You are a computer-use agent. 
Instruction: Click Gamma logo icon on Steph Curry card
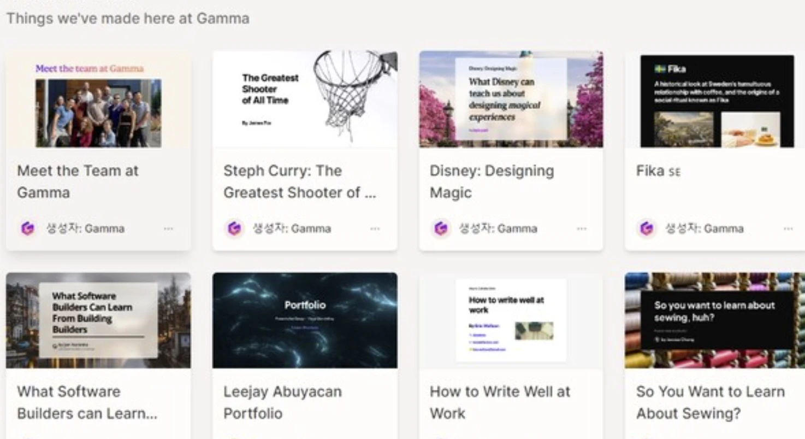click(234, 229)
